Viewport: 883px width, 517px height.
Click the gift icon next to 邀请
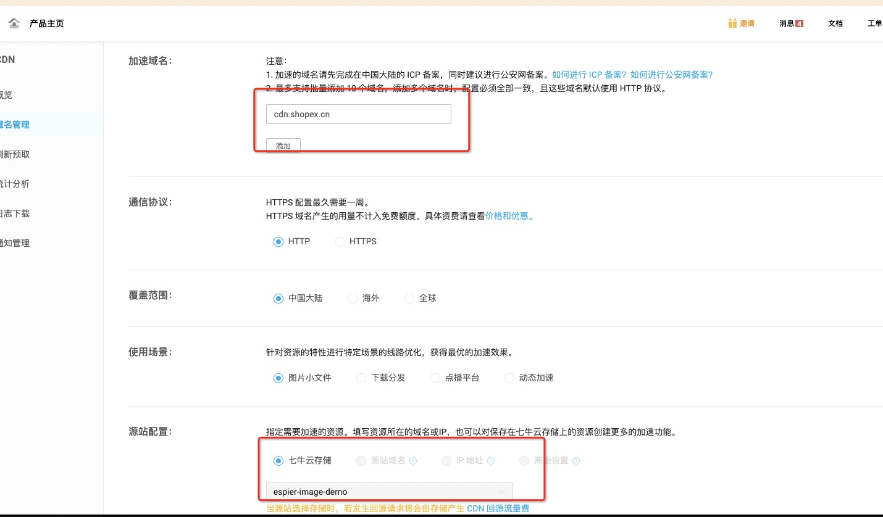pos(732,23)
